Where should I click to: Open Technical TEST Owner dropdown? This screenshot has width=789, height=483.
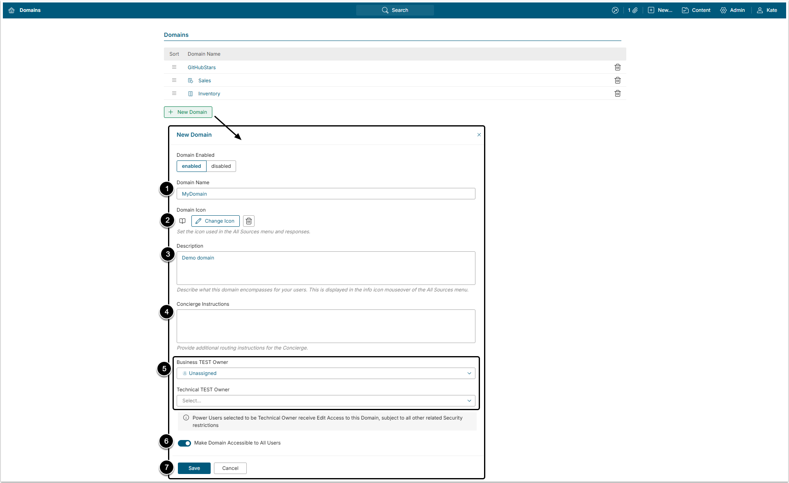click(326, 401)
